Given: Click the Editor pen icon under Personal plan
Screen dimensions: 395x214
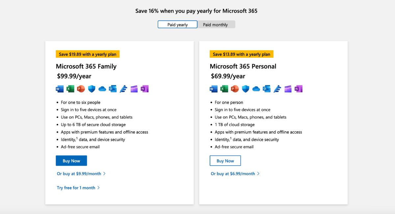Looking at the screenshot, I should coord(277,89).
